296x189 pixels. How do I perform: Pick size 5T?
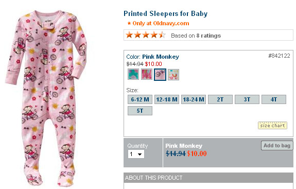coord(140,111)
